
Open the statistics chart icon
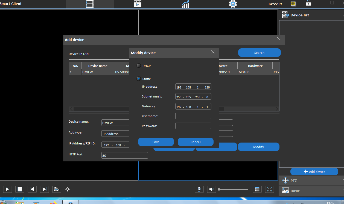click(185, 4)
